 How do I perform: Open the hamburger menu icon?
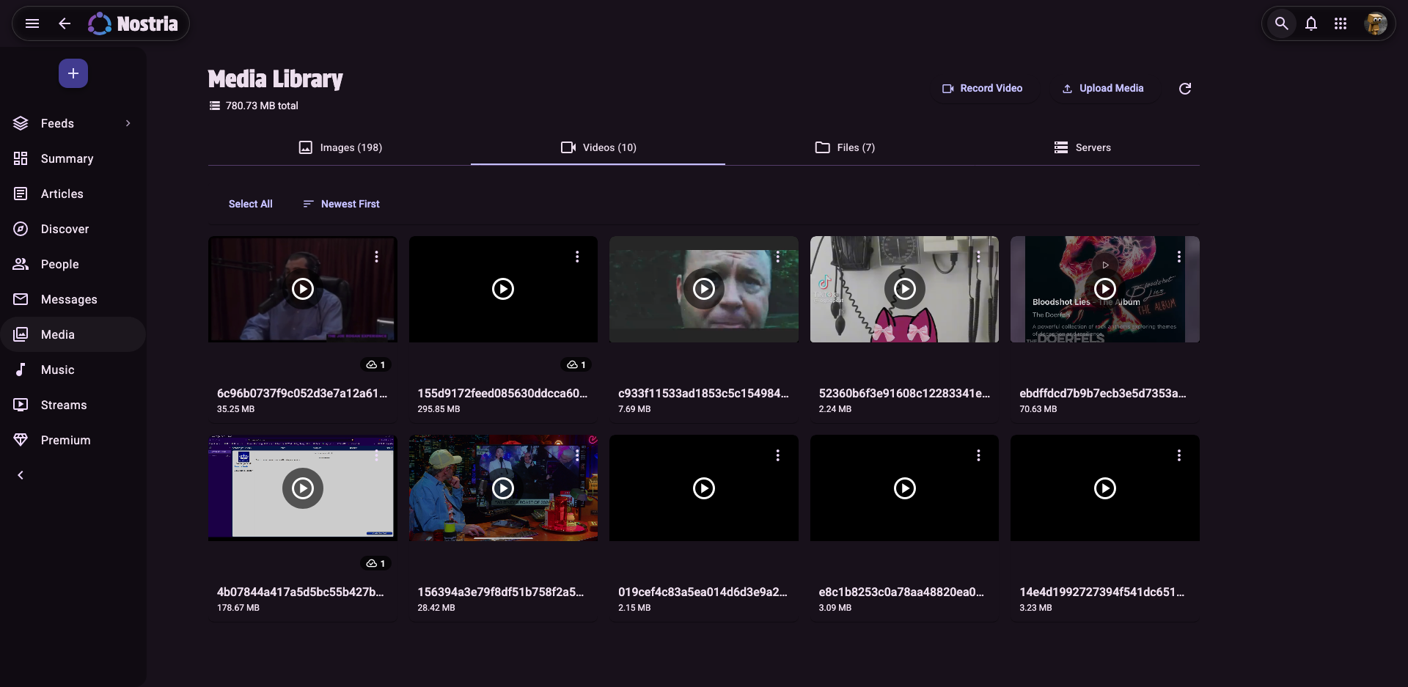[32, 23]
